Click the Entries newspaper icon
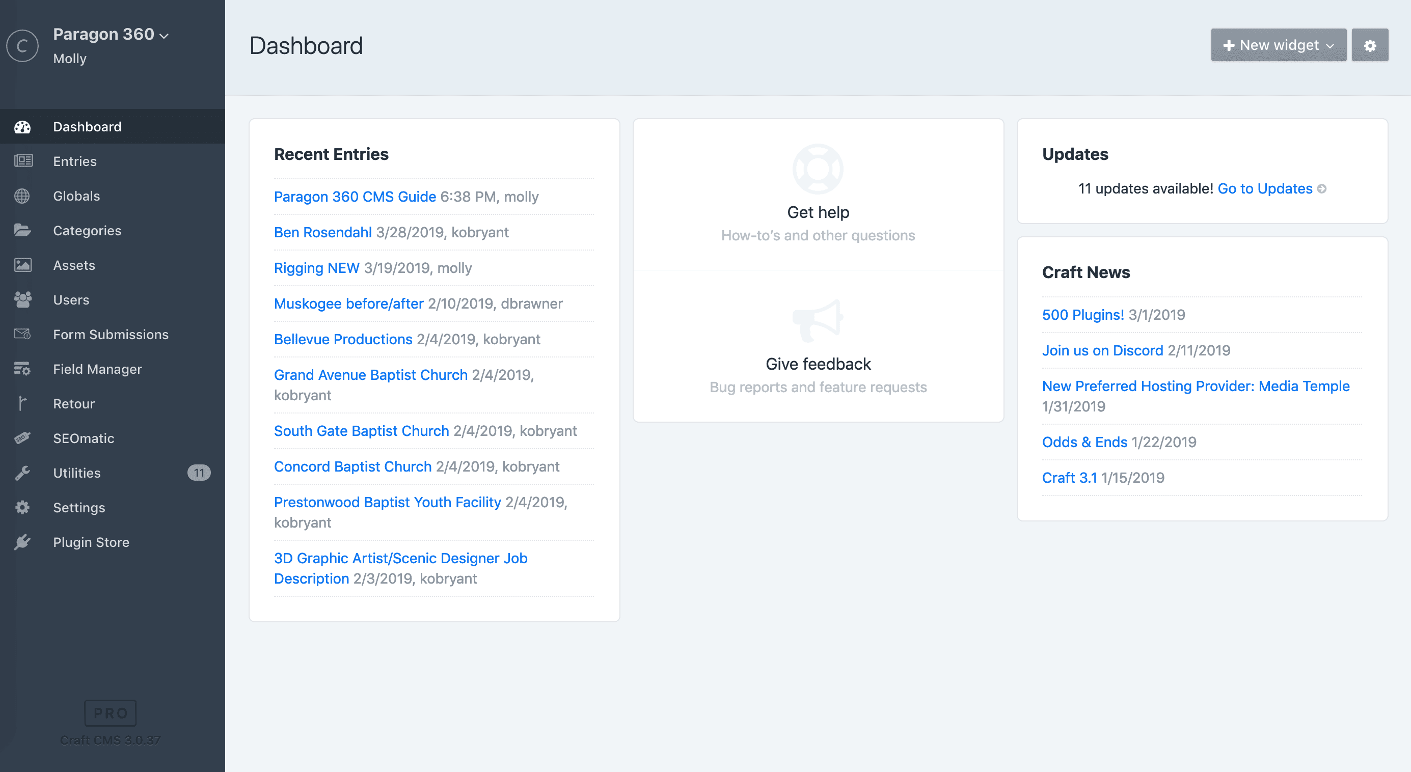The height and width of the screenshot is (772, 1411). [x=22, y=161]
